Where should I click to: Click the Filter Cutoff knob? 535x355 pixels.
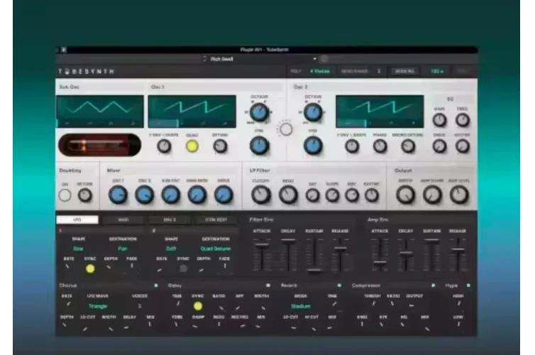point(261,195)
